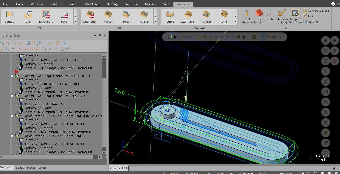Choose the 2D Drill toolpath
Image resolution: width=340 pixels, height=174 pixels.
pos(28,17)
